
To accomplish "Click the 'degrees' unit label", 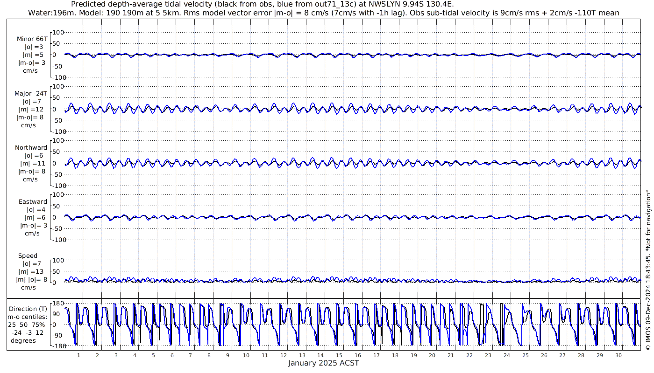I will click(x=23, y=340).
